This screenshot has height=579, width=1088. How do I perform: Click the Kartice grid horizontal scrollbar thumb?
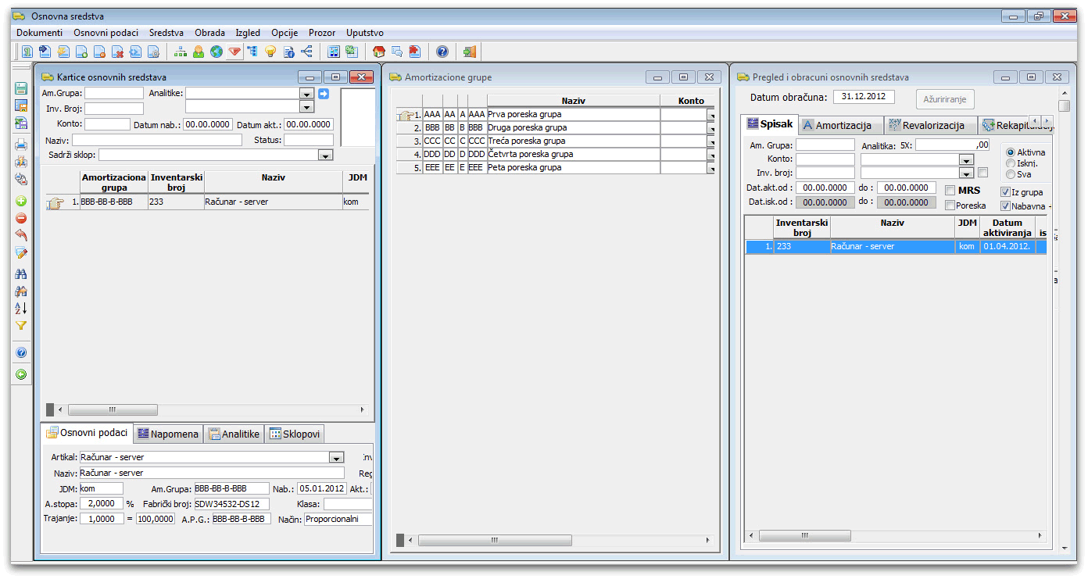(113, 409)
